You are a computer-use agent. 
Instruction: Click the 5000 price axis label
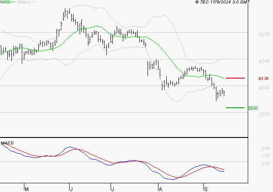click(x=264, y=34)
